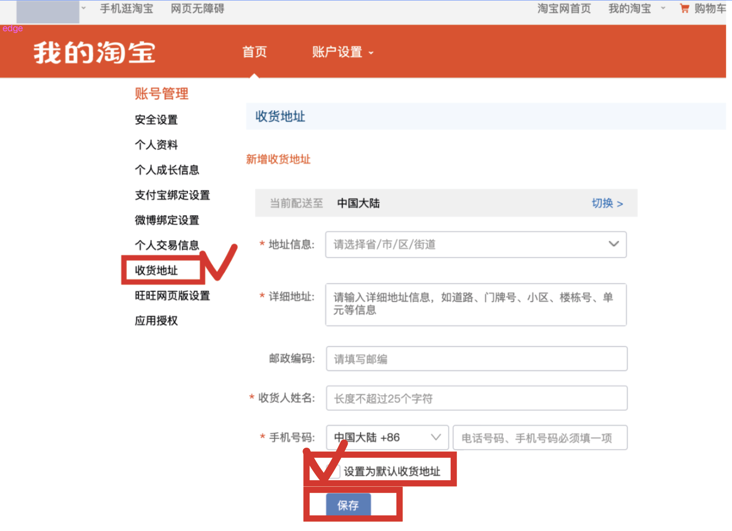
Task: Select 个人交易信息 in sidebar
Action: 167,246
